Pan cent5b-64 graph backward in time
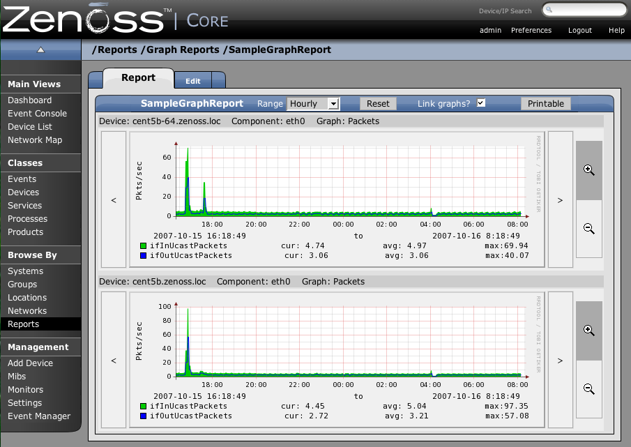The width and height of the screenshot is (631, 447). tap(114, 199)
